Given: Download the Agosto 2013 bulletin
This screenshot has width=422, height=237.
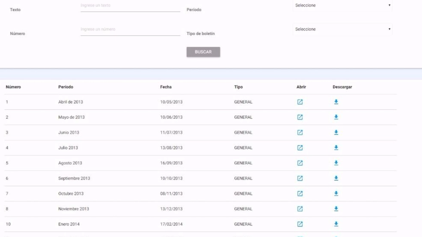Looking at the screenshot, I should coord(336,163).
